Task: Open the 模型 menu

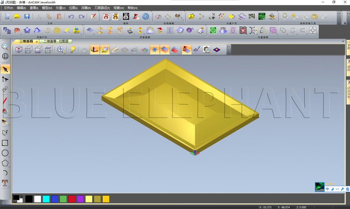Action: (47, 8)
